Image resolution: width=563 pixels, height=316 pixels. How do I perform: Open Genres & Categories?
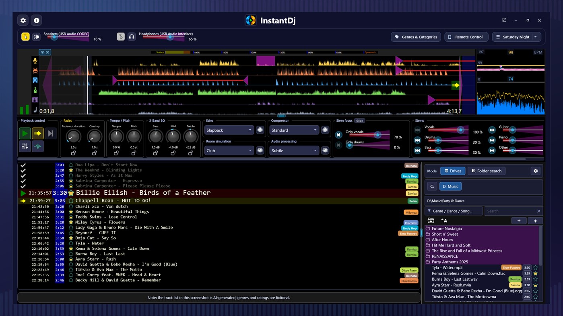pos(416,37)
